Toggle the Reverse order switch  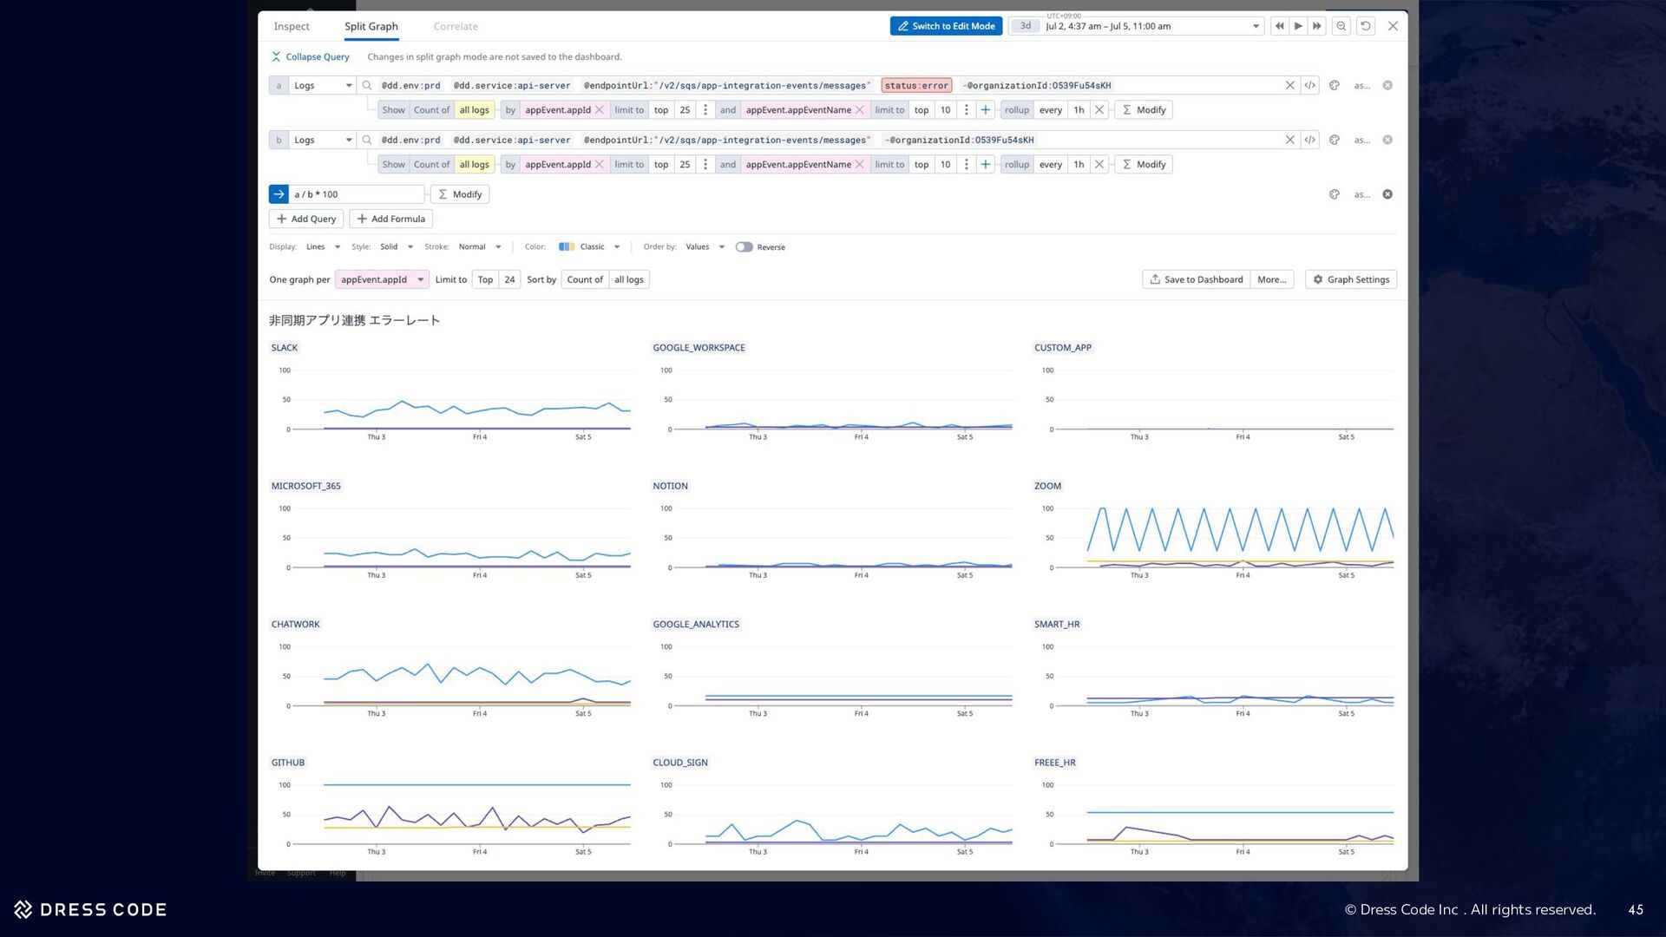click(744, 247)
